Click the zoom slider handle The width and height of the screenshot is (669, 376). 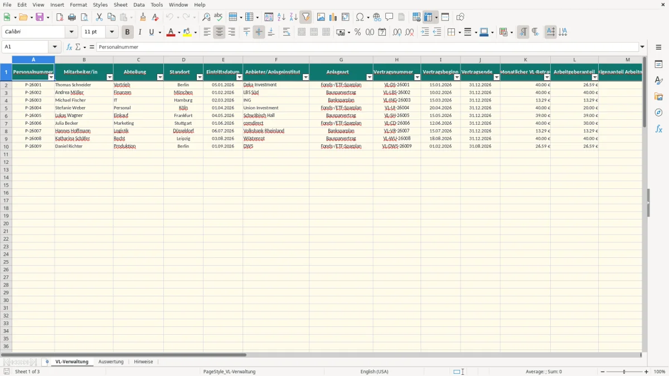(624, 372)
